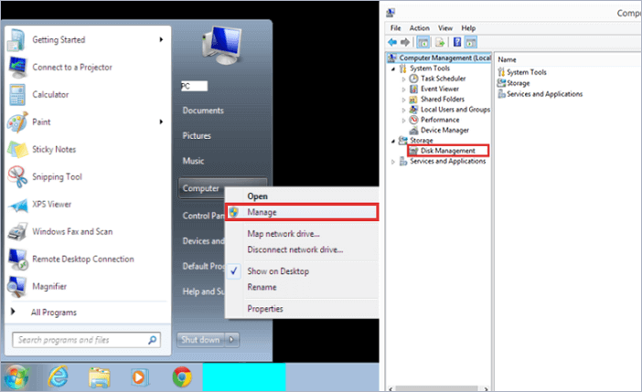Open Internet Explorer from taskbar
Screen dimensions: 642x392
(59, 376)
